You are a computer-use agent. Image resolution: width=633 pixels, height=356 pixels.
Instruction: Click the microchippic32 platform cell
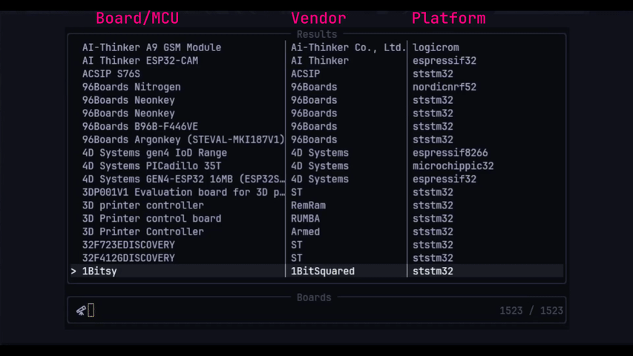pyautogui.click(x=453, y=166)
